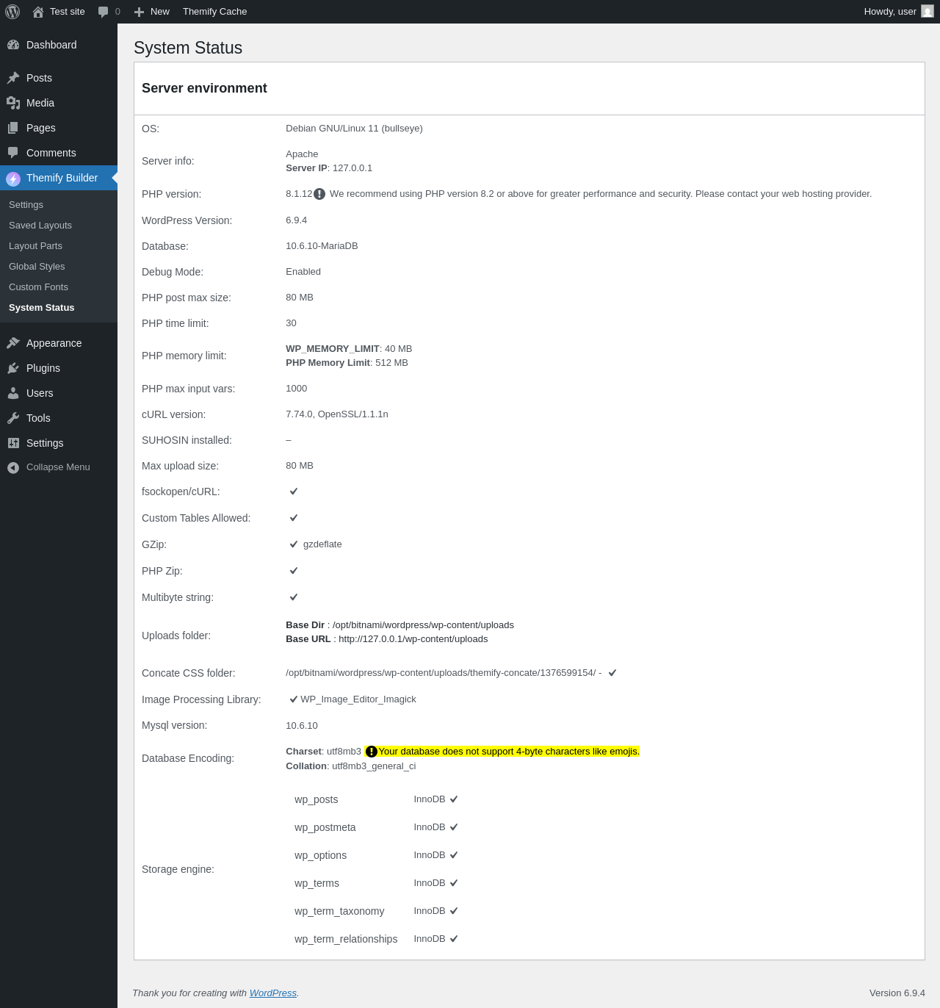Click the WordPress logo icon
Screen dimensions: 940x1008
(12, 12)
